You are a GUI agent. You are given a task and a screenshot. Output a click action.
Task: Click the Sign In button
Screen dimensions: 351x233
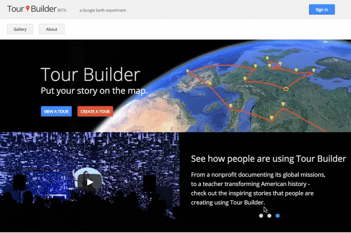(x=322, y=9)
